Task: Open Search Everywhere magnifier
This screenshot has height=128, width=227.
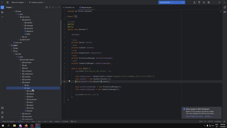Action: (204, 2)
